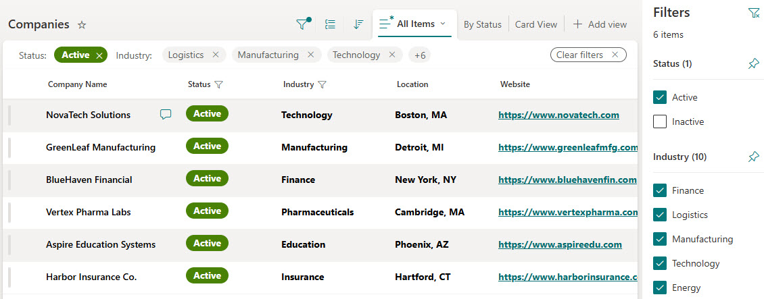Open comment icon on NovaTech Solutions row
The width and height of the screenshot is (764, 299).
pyautogui.click(x=166, y=115)
